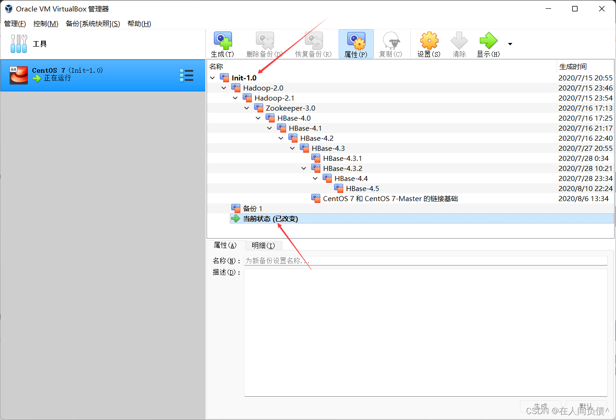The width and height of the screenshot is (616, 420).
Task: Collapse the HBase-4.1 snapshot node
Action: pos(270,128)
